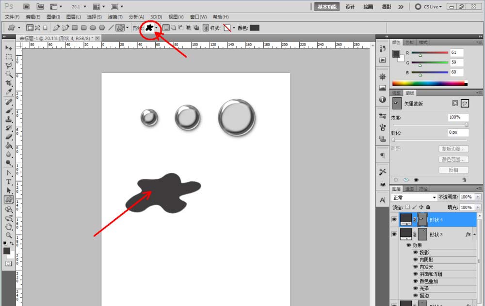Viewport: 485px width, 306px height.
Task: Hide the 形状 3 layer
Action: pos(394,234)
